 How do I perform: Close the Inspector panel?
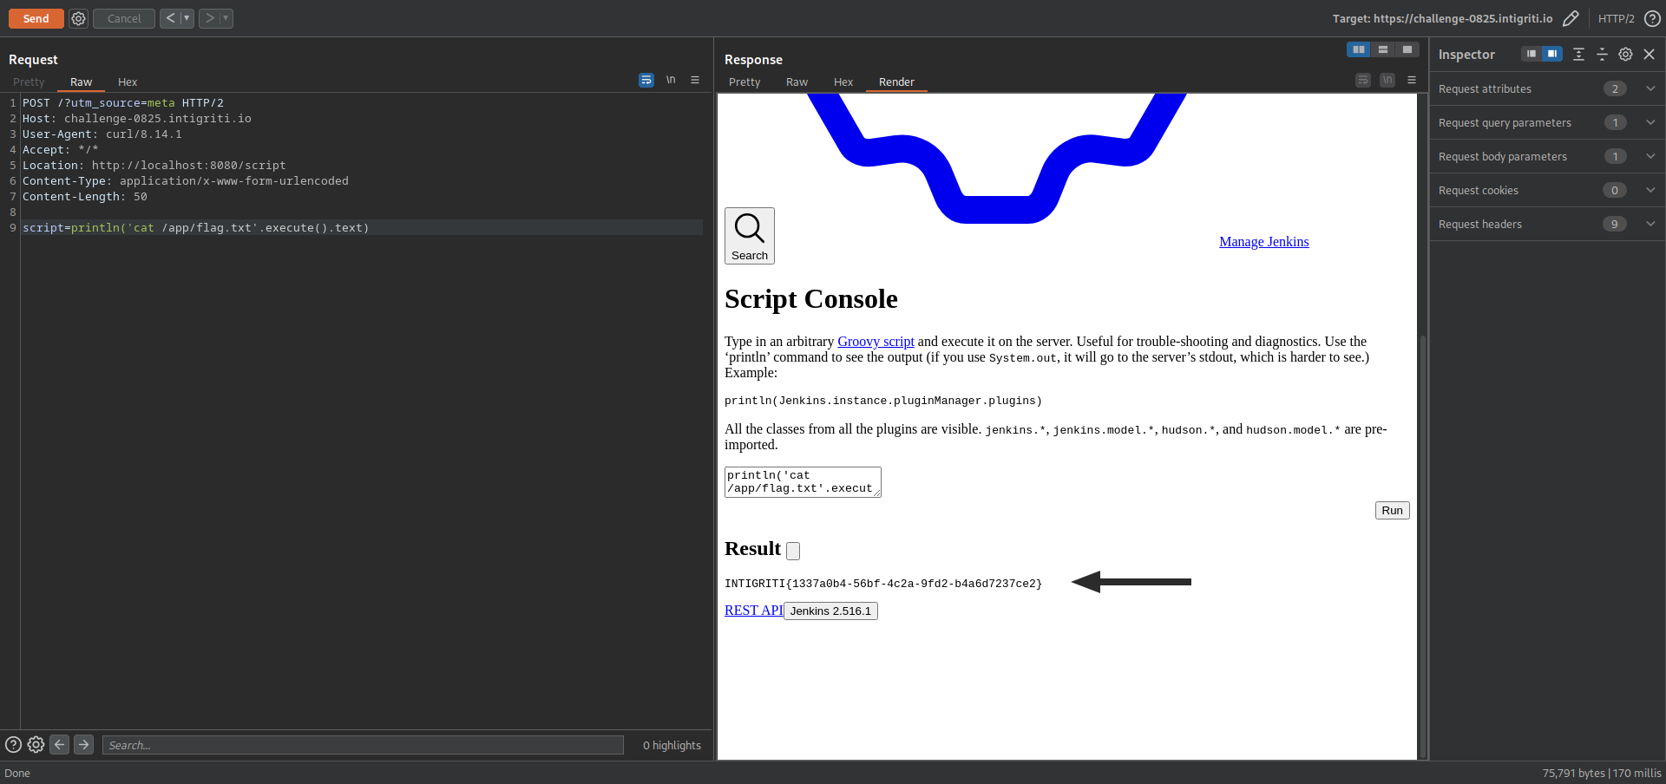pos(1650,54)
